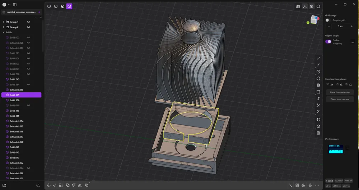
Task: Activate the Rotate tool in bottom bar
Action: pyautogui.click(x=55, y=185)
